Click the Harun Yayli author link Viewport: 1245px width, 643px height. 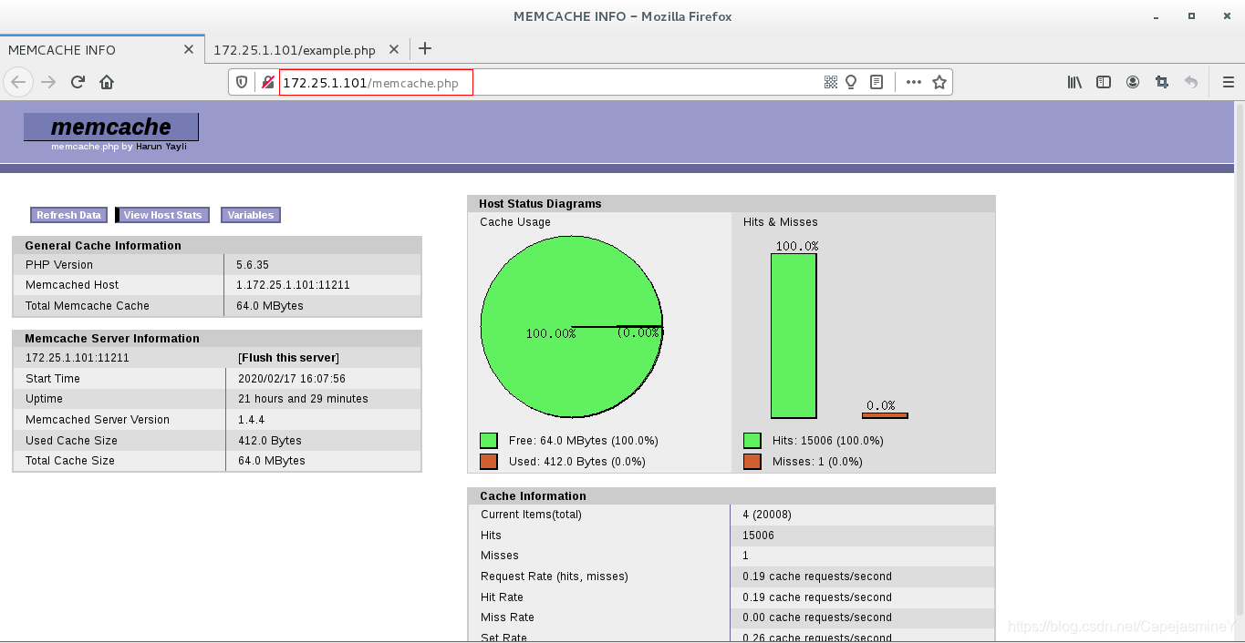161,147
